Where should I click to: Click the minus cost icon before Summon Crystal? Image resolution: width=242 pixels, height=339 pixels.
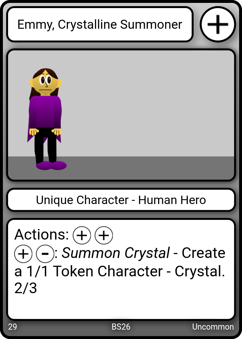(45, 253)
